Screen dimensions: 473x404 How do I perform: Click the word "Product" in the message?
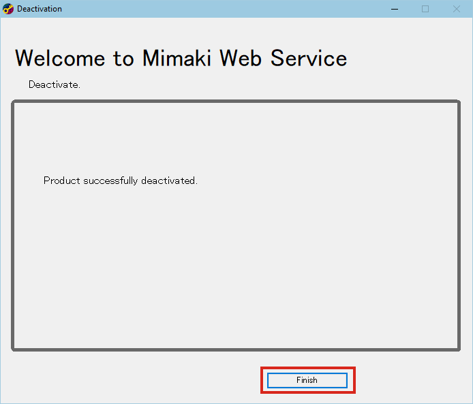(x=62, y=181)
